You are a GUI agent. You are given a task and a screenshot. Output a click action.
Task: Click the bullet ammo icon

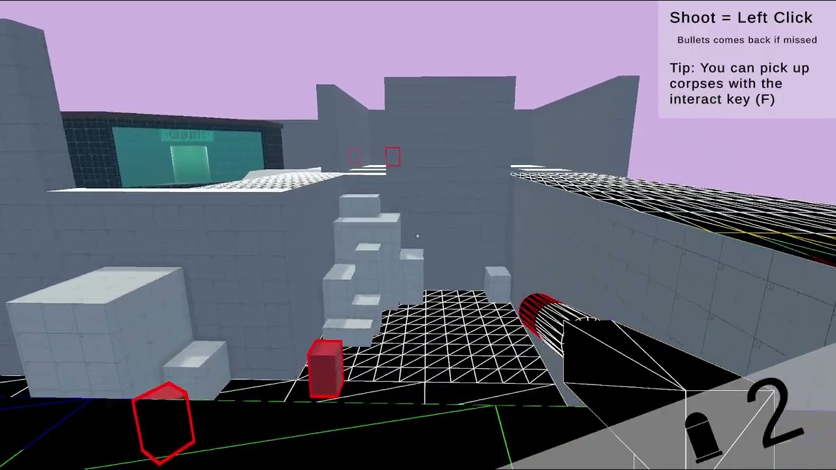point(703,437)
